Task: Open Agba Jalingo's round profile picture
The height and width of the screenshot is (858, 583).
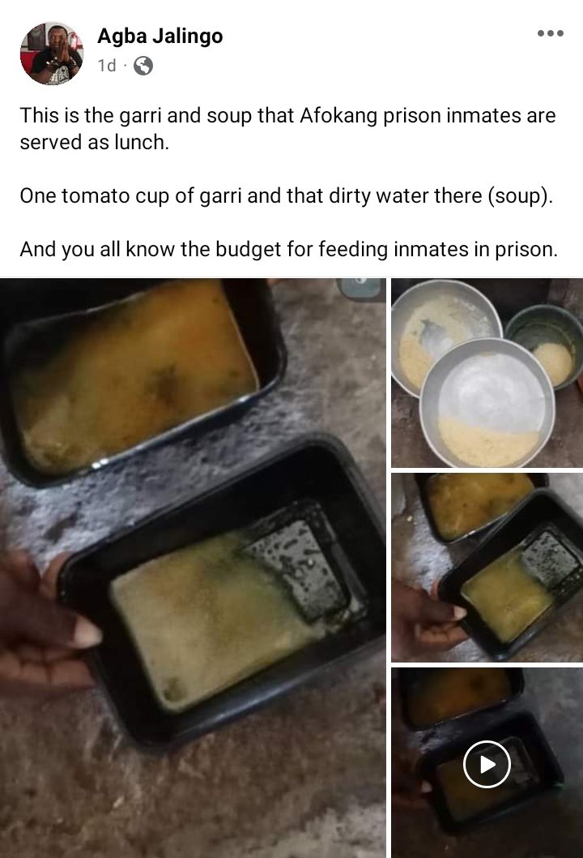Action: point(51,53)
